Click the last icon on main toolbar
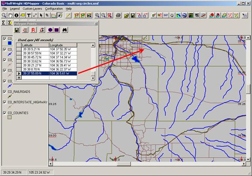This screenshot has height=176, width=252. point(245,15)
